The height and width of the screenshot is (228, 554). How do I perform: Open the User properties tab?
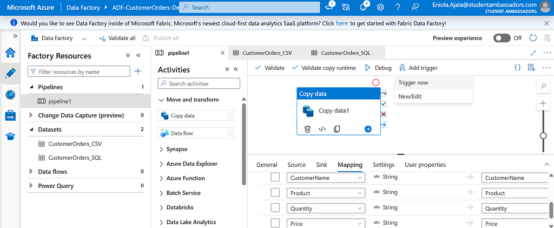pyautogui.click(x=425, y=165)
